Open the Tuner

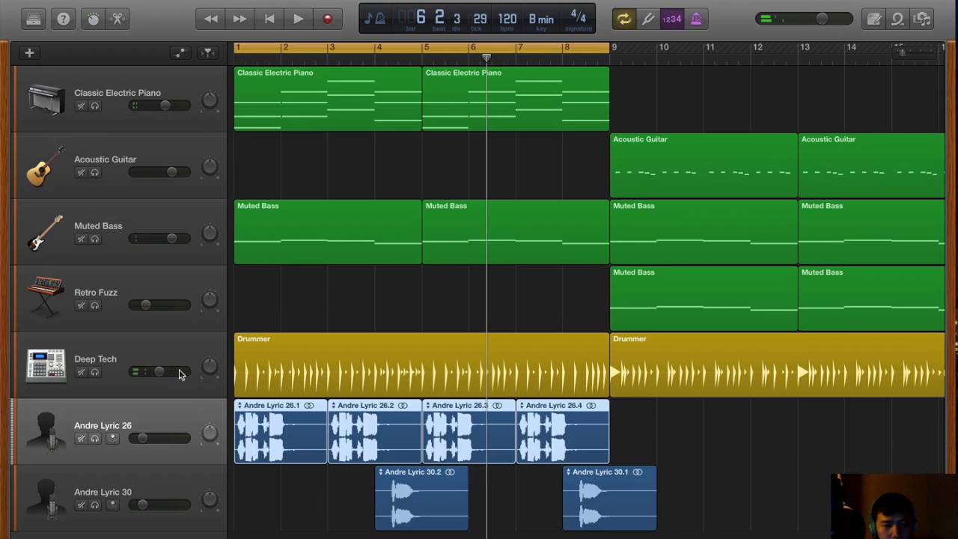[648, 19]
